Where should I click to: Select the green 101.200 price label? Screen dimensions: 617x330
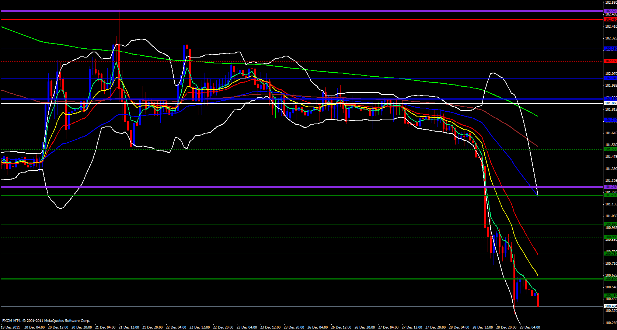pos(610,195)
